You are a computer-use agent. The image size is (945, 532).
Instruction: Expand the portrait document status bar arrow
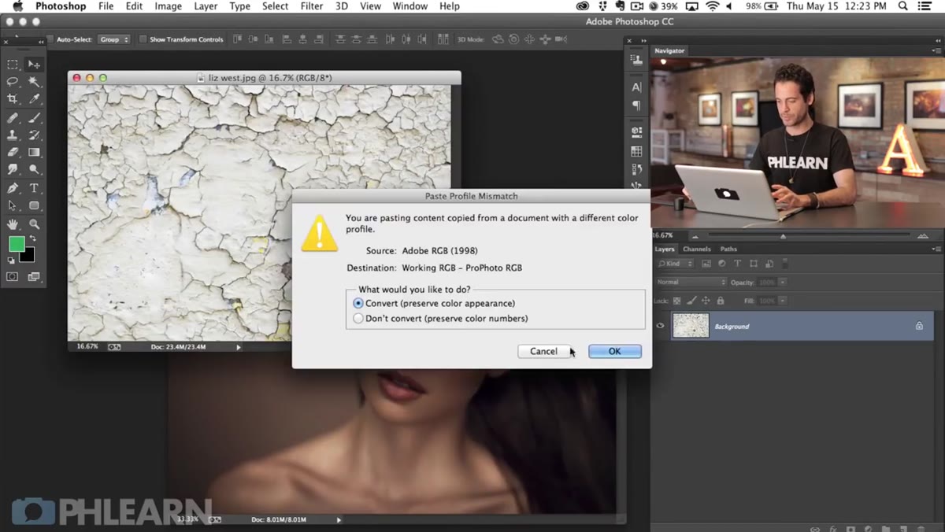click(339, 519)
